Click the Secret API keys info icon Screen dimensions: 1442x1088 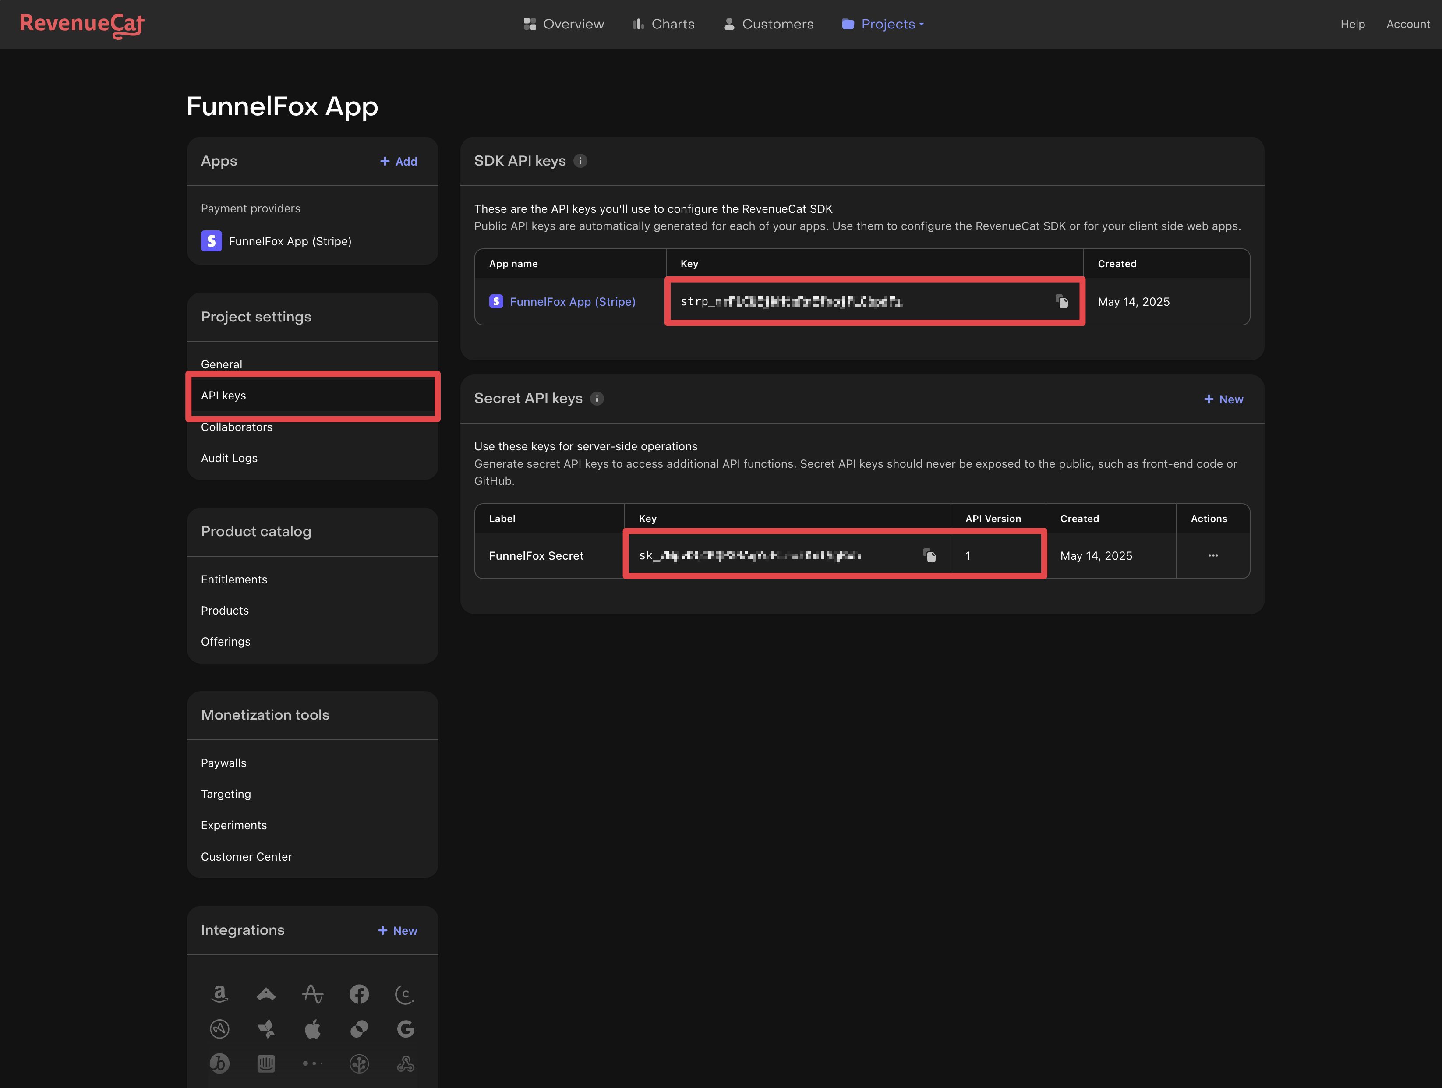tap(597, 398)
